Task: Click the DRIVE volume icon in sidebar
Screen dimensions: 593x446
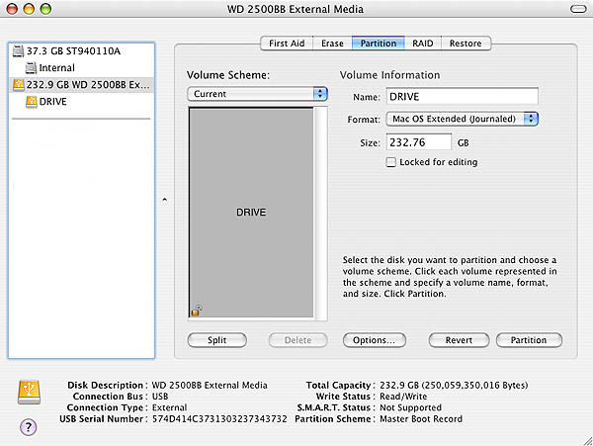Action: pos(32,102)
